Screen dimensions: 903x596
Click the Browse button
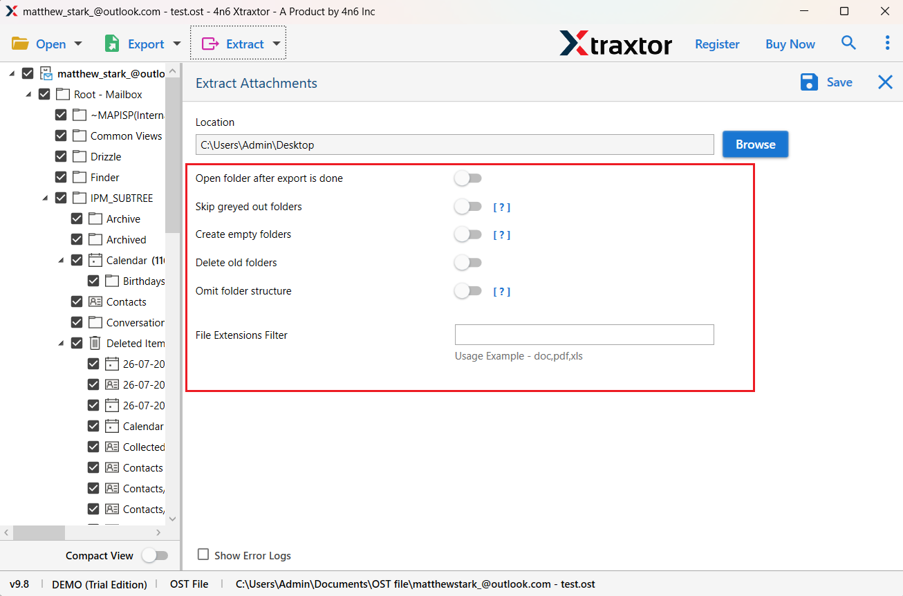pos(755,145)
